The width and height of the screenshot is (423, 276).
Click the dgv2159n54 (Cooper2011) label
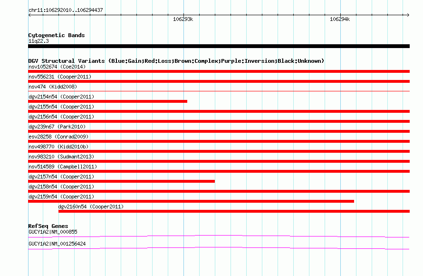(x=61, y=197)
